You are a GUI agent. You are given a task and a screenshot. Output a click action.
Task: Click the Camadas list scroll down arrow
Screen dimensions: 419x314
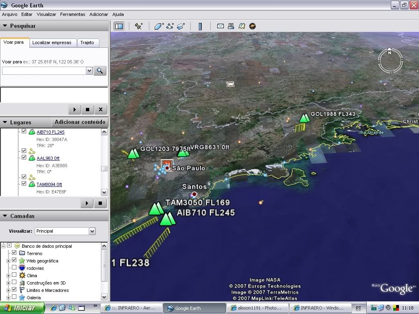104,297
